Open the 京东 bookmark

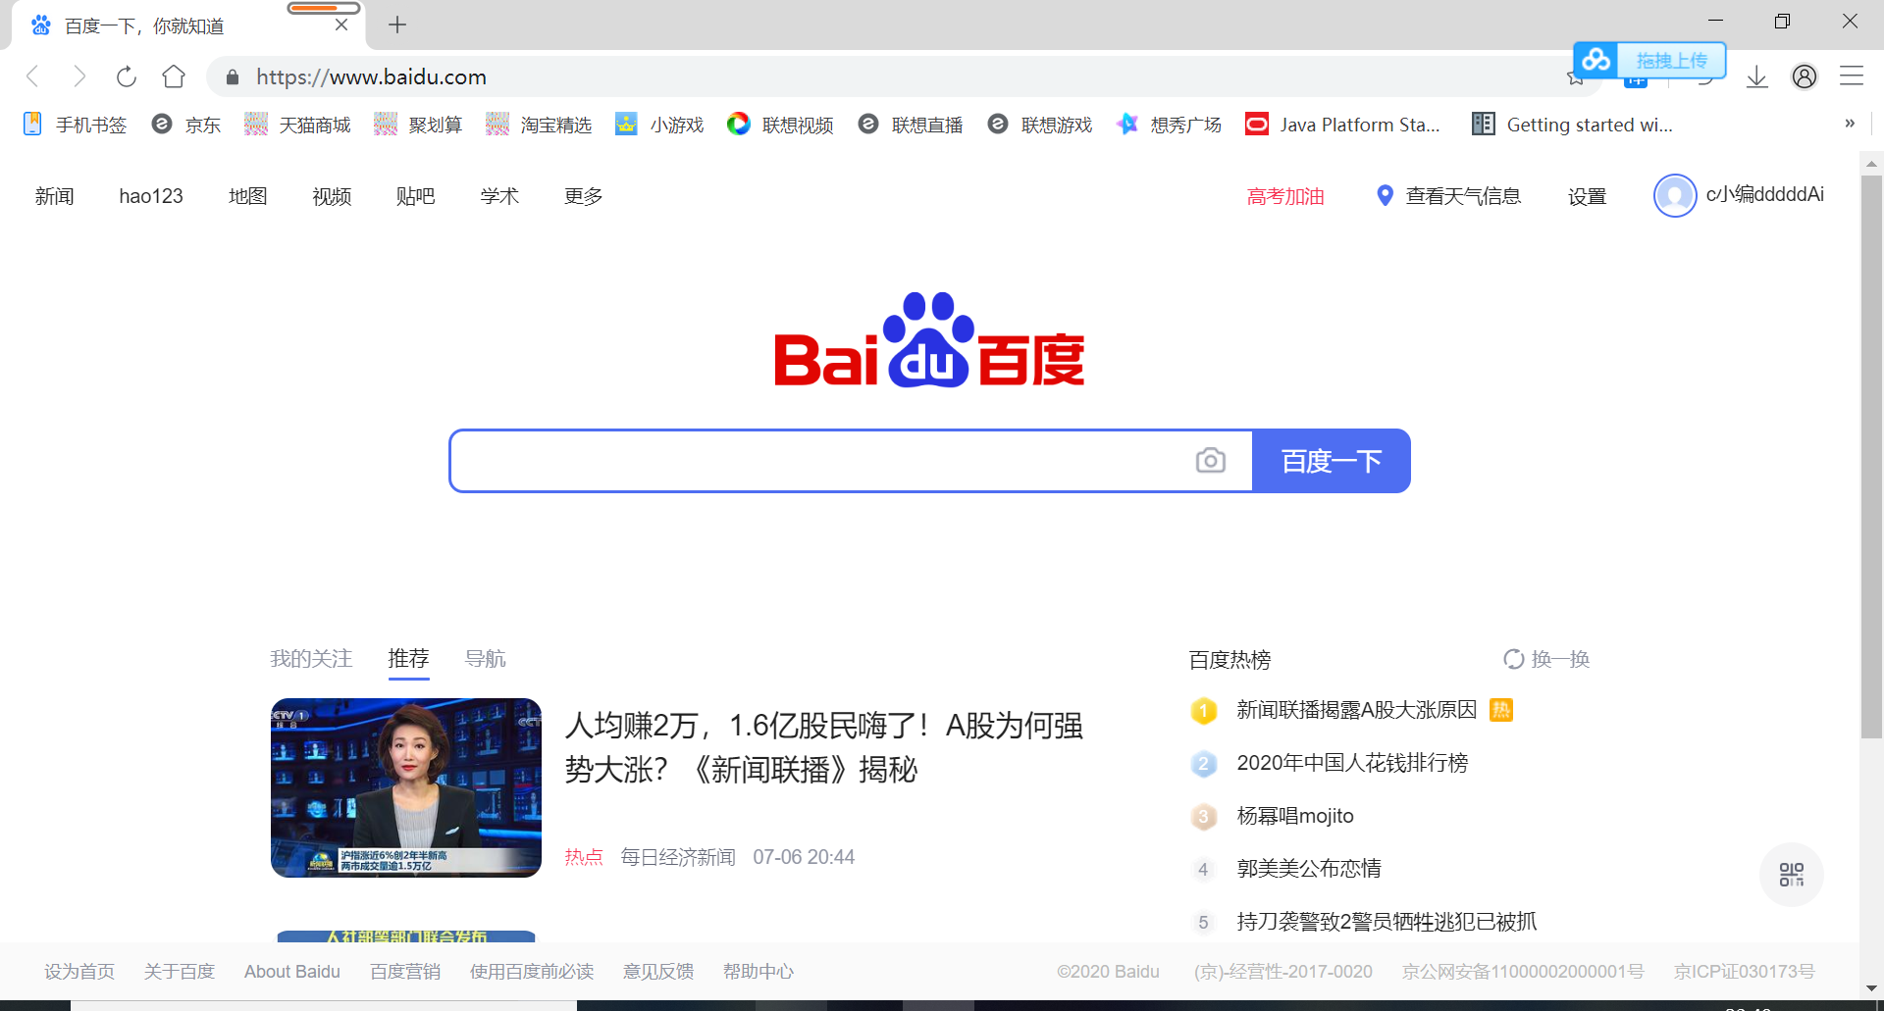point(186,125)
